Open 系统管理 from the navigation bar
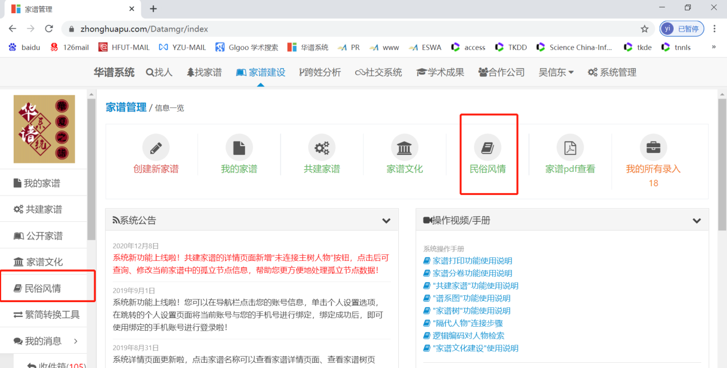727x368 pixels. (x=612, y=72)
